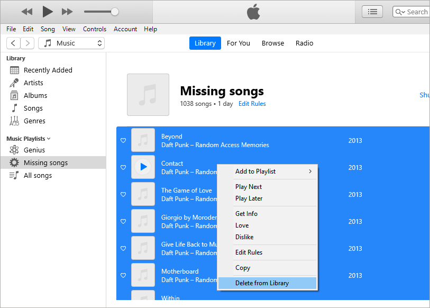Click Edit Rules below Missing songs title
The height and width of the screenshot is (308, 430).
point(252,104)
